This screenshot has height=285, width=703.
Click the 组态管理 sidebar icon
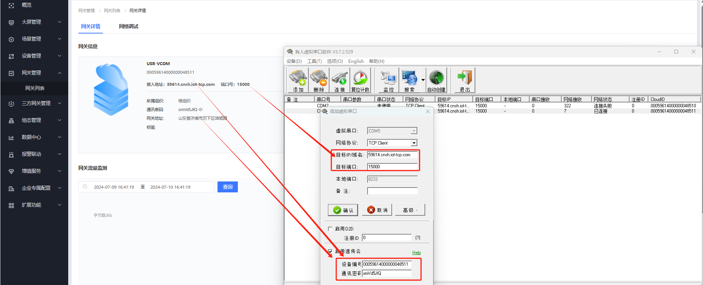(x=11, y=120)
